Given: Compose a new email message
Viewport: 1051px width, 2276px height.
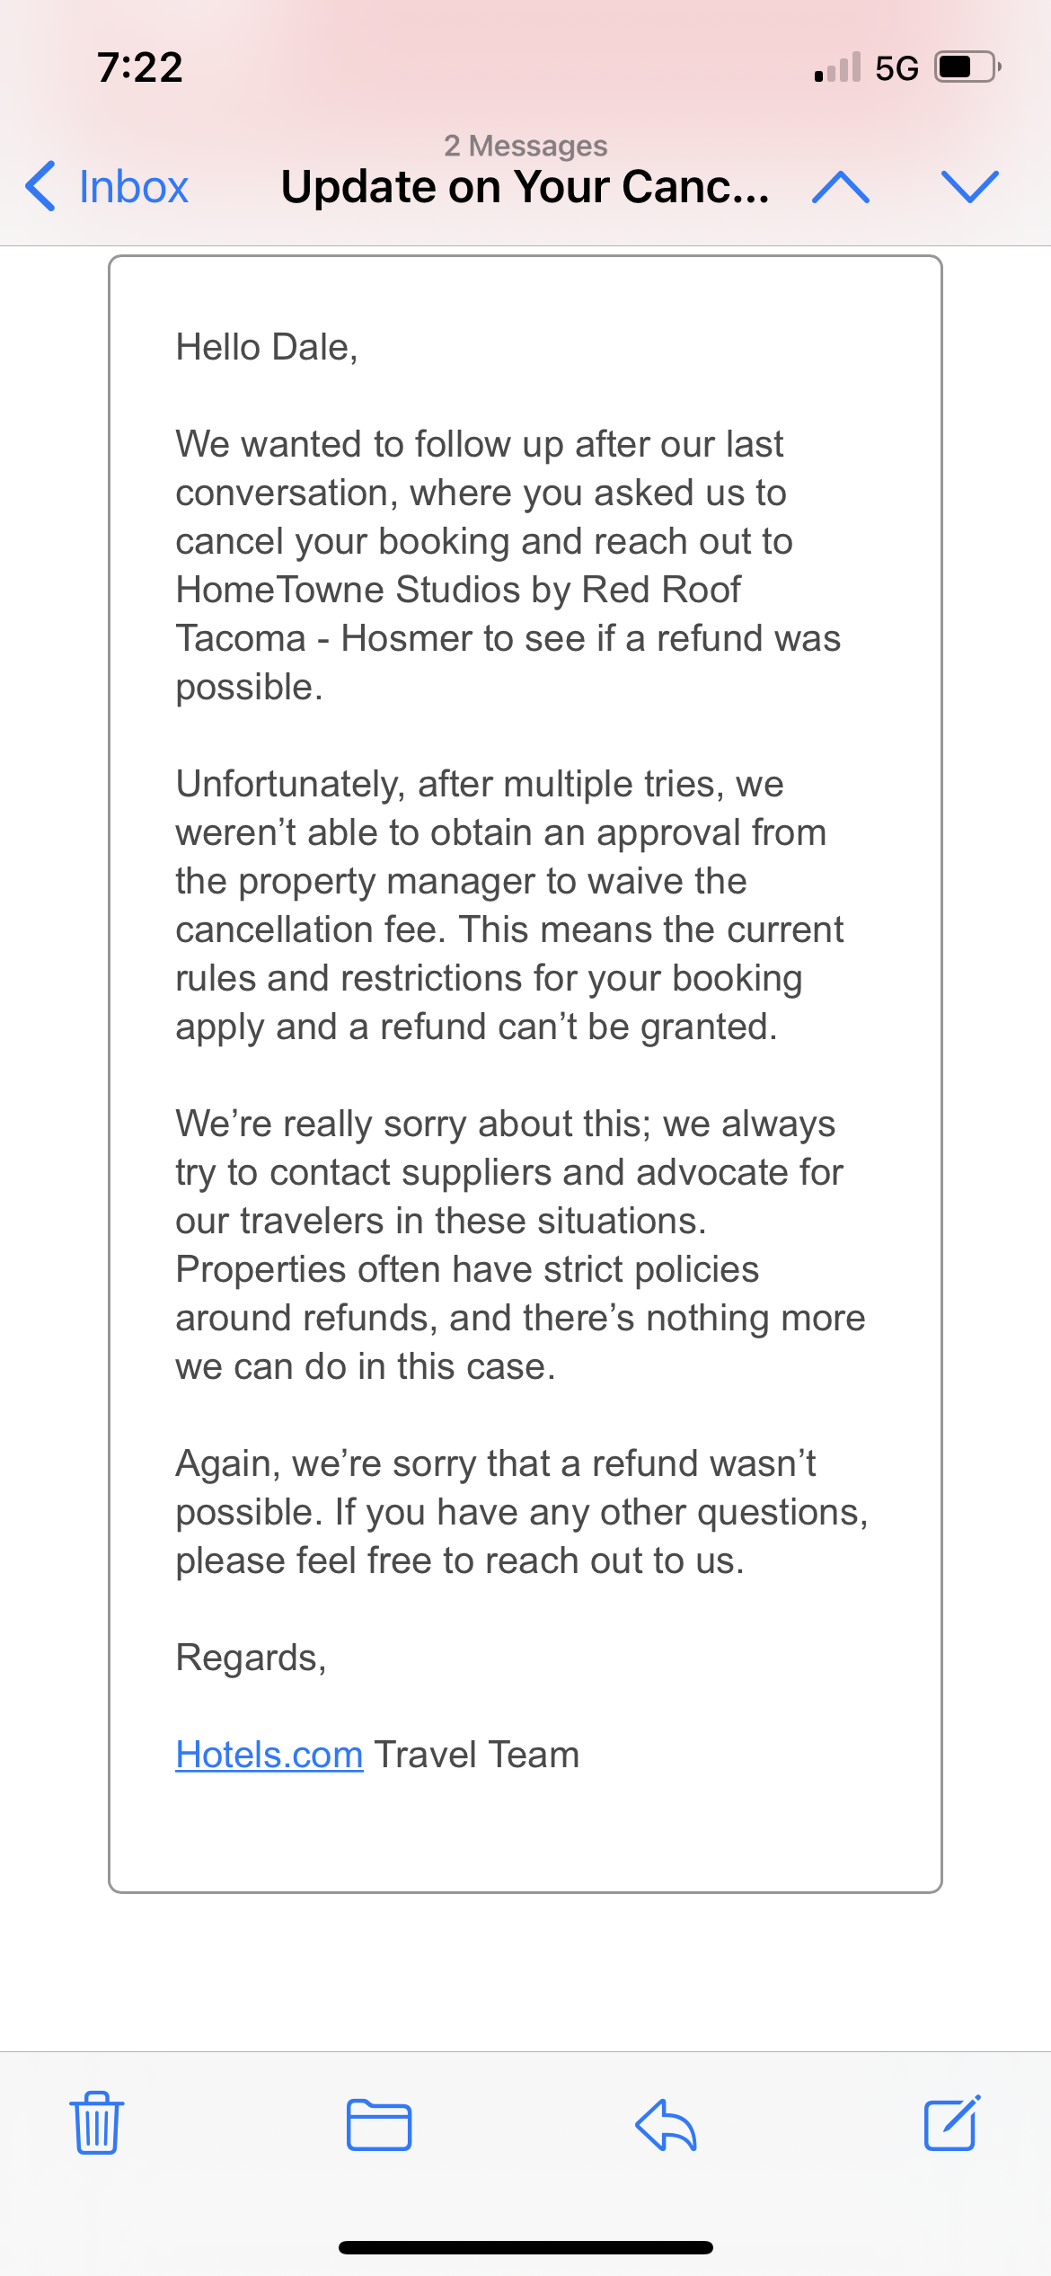Looking at the screenshot, I should (952, 2125).
